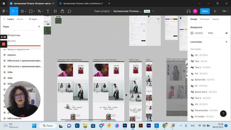Open a new file tab with plus
The height and width of the screenshot is (130, 231).
pyautogui.click(x=109, y=3)
